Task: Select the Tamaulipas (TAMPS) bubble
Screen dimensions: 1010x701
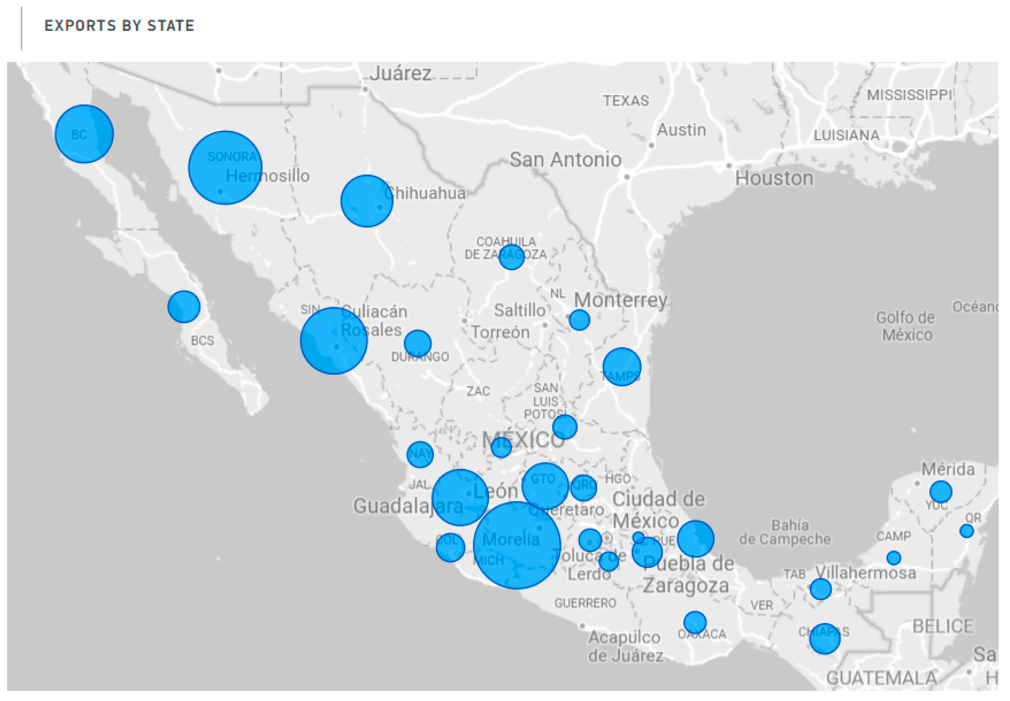Action: click(622, 367)
